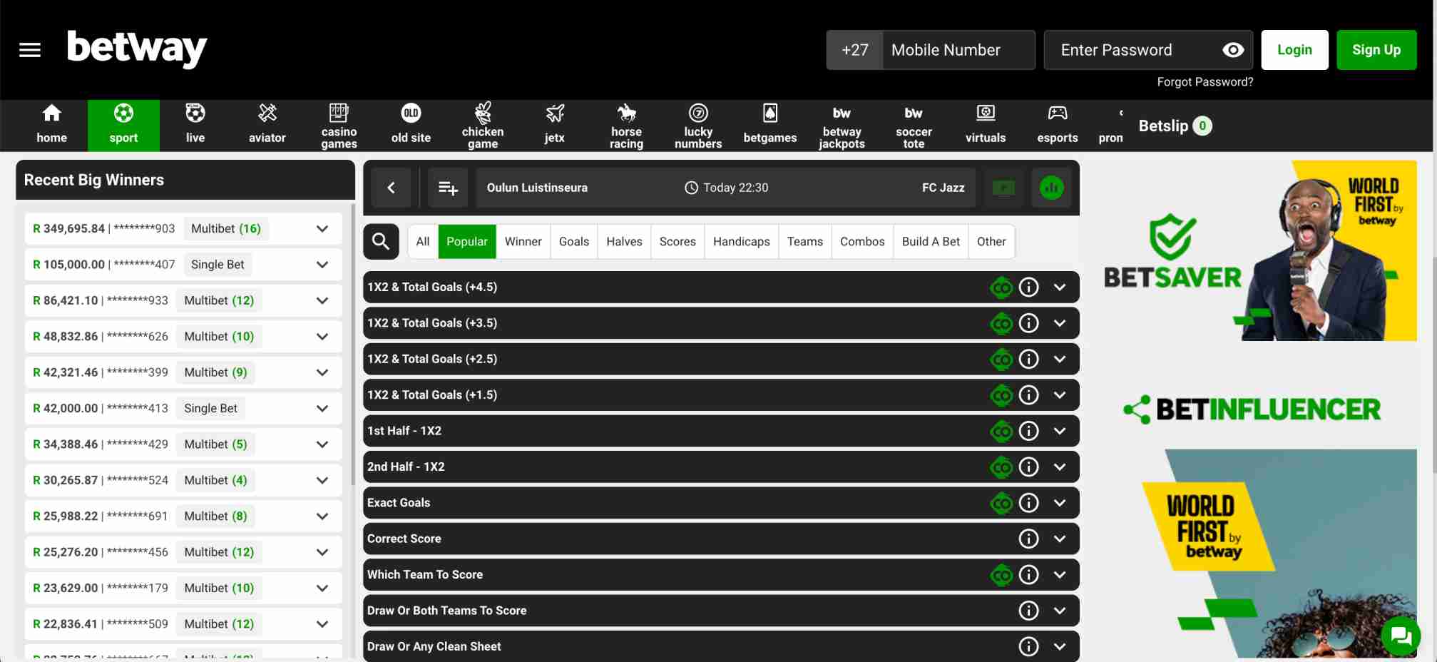Expand Which Team To Score market
This screenshot has width=1437, height=662.
(1060, 574)
